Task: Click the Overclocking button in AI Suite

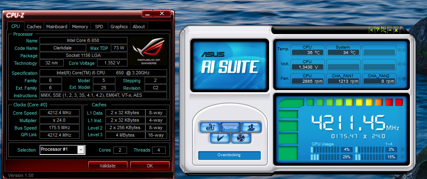Action: tap(229, 155)
